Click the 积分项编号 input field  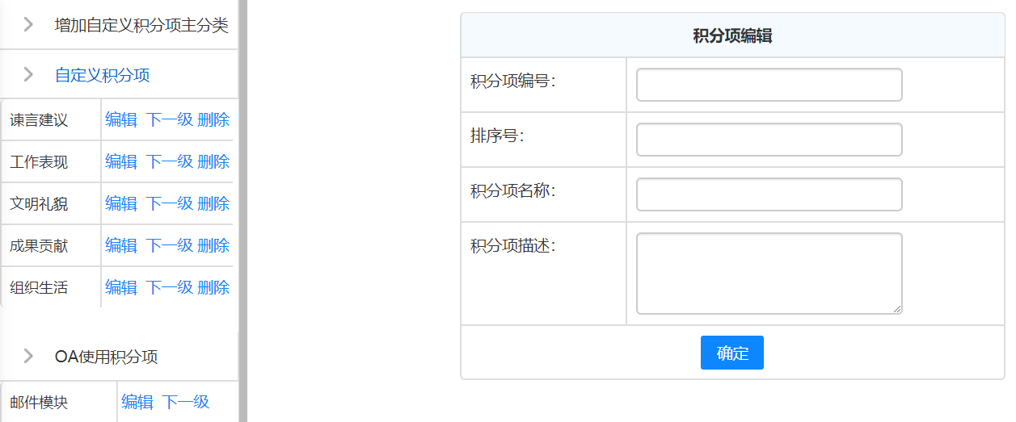pos(769,85)
